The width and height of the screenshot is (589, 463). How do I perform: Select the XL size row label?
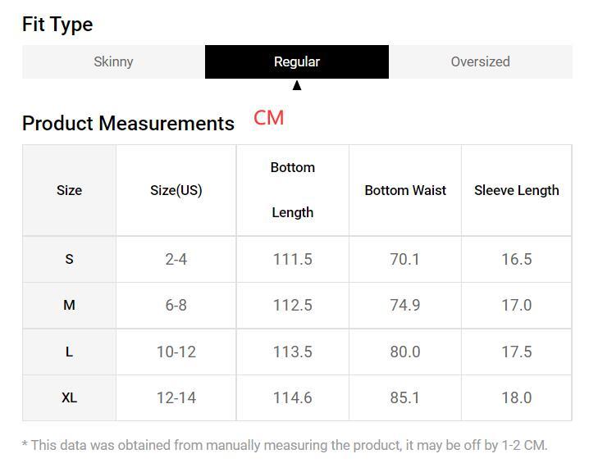tap(69, 397)
